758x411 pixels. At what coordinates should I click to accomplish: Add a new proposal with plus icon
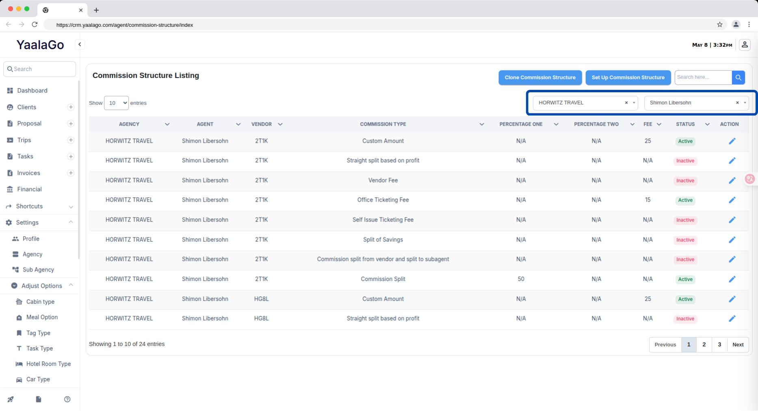pyautogui.click(x=71, y=124)
